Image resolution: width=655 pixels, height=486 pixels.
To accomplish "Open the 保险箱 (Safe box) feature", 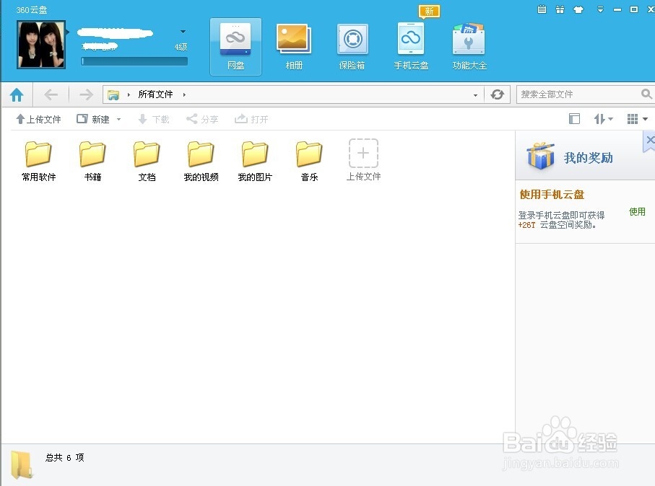I will pos(352,45).
